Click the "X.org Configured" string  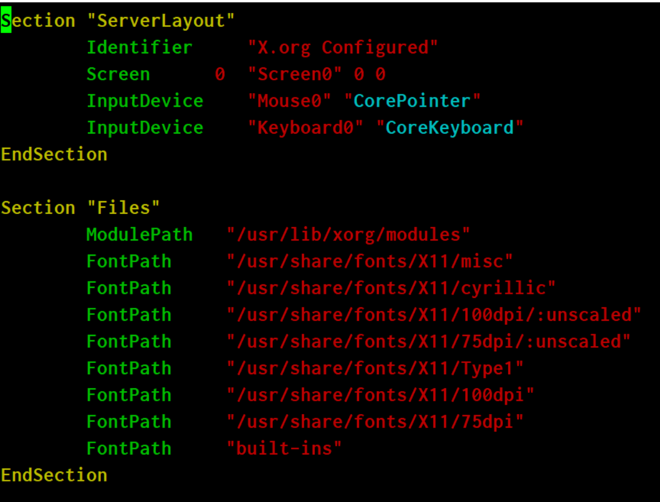coord(343,48)
